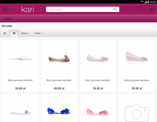Focus the Czego szukasz search field
The width and height of the screenshot is (157, 122).
pos(80,10)
